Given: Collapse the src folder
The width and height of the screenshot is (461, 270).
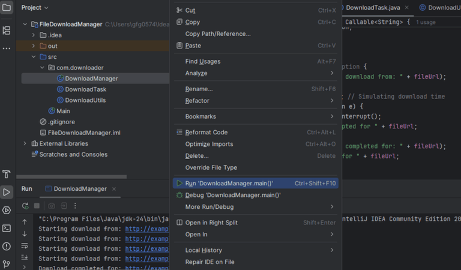Looking at the screenshot, I should pyautogui.click(x=34, y=57).
